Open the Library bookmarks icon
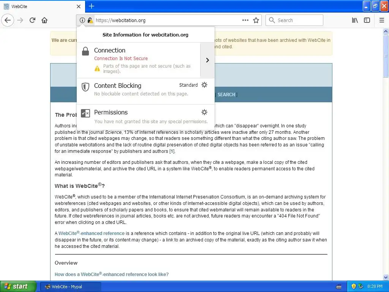Screen dimensions: 389x292 pyautogui.click(x=355, y=20)
